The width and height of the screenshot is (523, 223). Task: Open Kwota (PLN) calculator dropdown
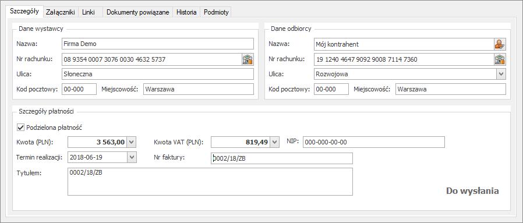coord(132,142)
